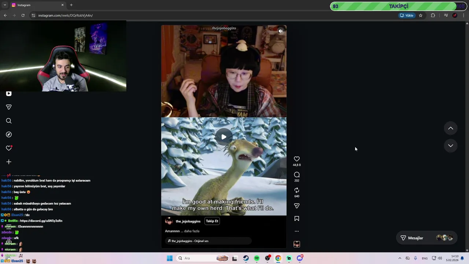This screenshot has height=264, width=469.
Task: Switch the ENG input language
Action: [425, 258]
